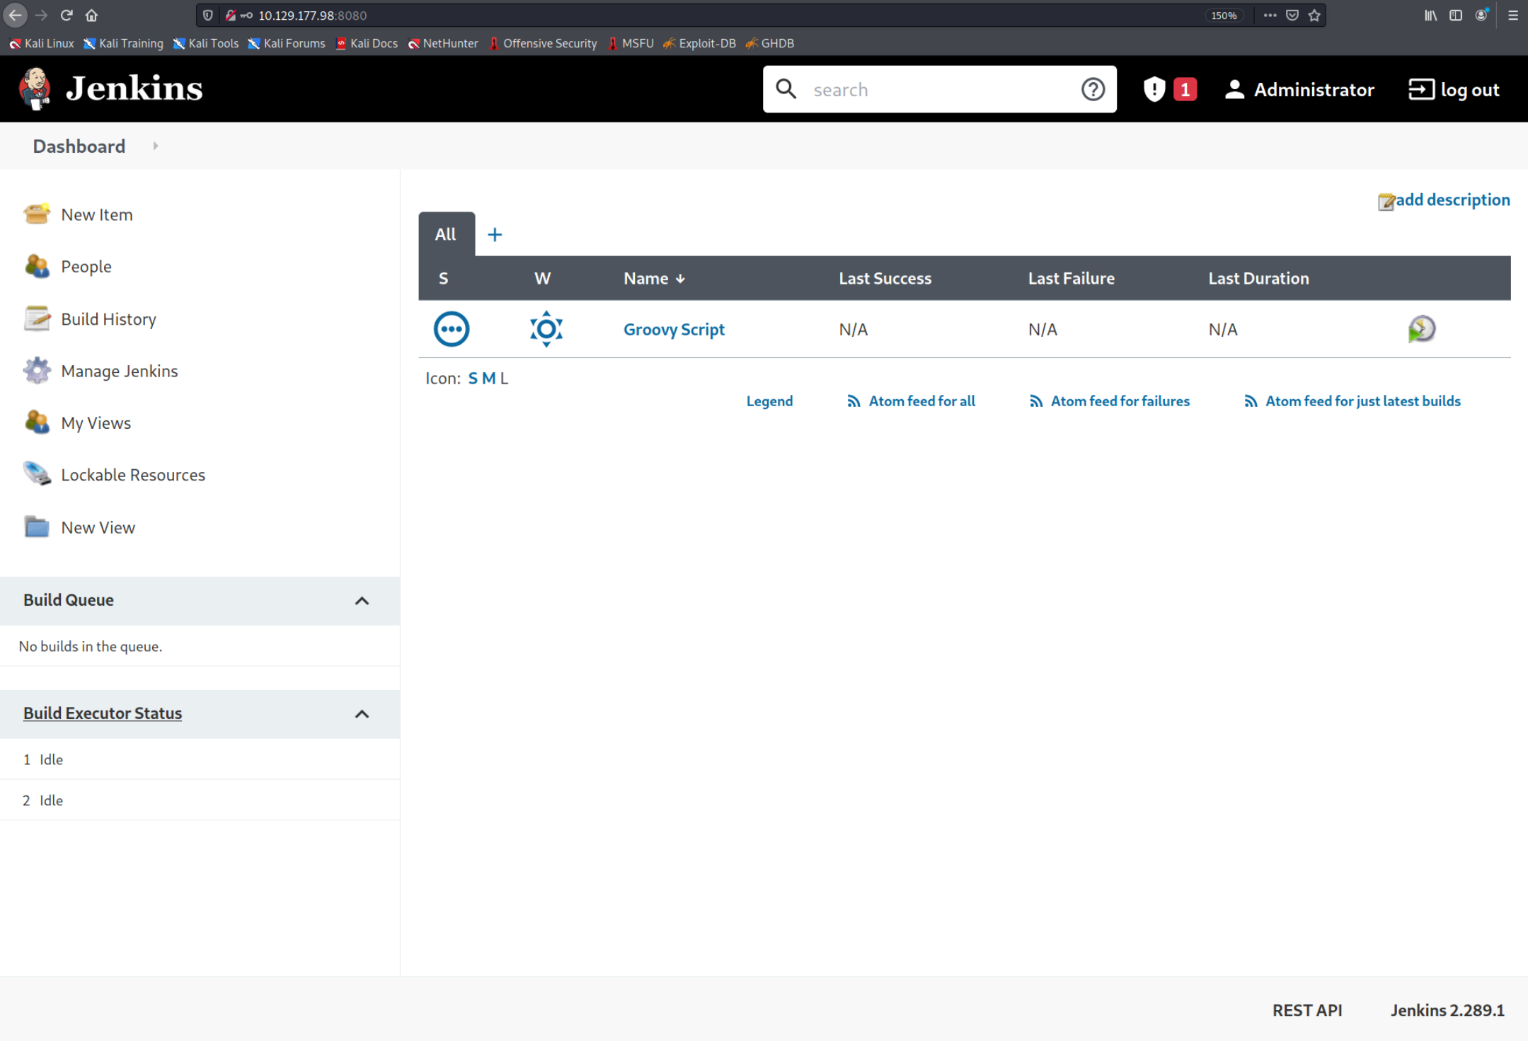Reload the page with browser refresh
1528x1041 pixels.
pyautogui.click(x=67, y=15)
